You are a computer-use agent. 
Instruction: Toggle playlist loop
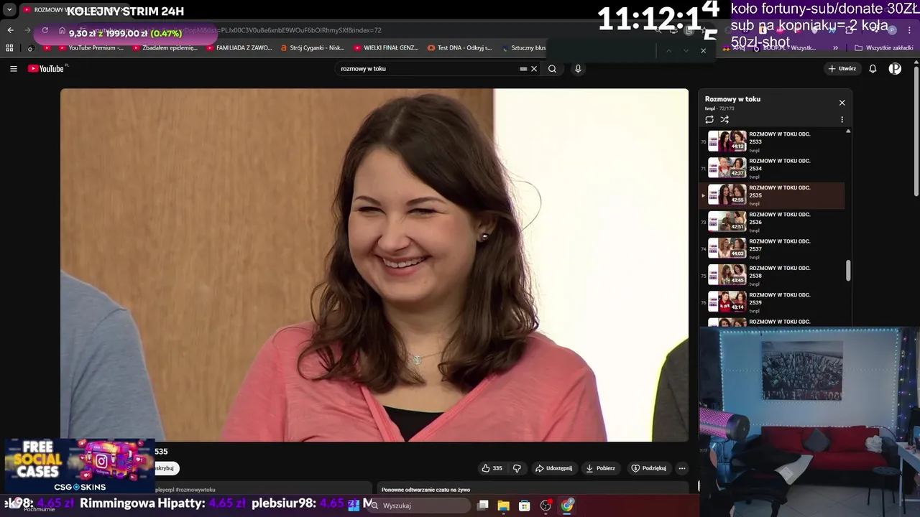point(709,119)
